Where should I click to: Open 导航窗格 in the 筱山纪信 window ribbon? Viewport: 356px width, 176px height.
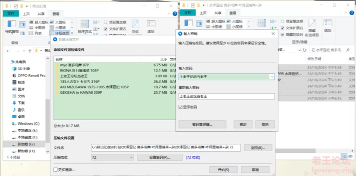(x=12, y=27)
